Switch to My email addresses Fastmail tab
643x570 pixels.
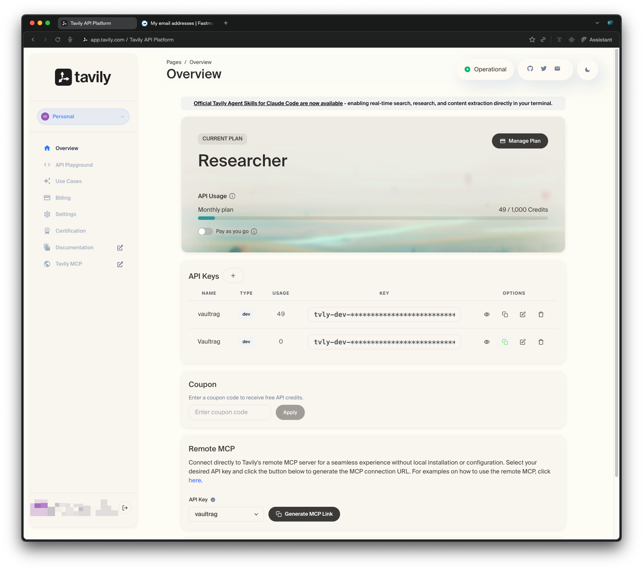tap(177, 23)
